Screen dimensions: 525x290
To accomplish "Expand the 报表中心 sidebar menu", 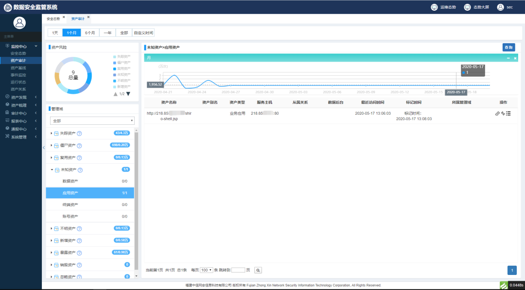I will point(21,121).
